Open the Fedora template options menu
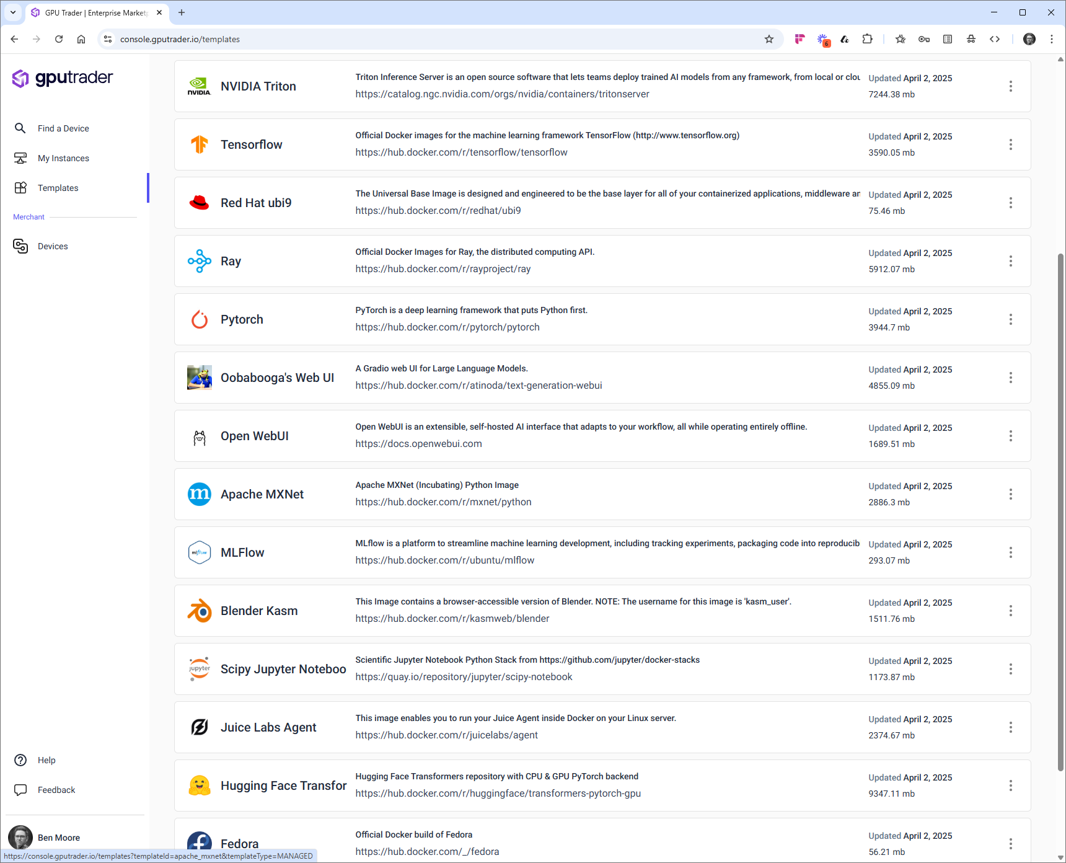Image resolution: width=1066 pixels, height=863 pixels. (x=1010, y=844)
